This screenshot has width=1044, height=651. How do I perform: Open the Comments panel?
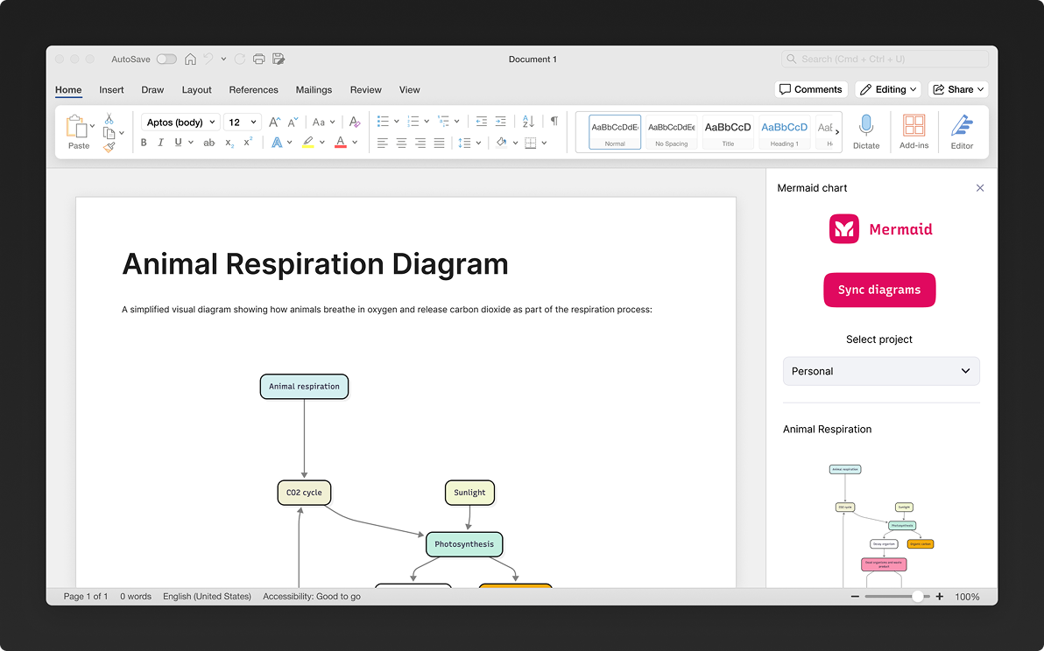pyautogui.click(x=810, y=88)
